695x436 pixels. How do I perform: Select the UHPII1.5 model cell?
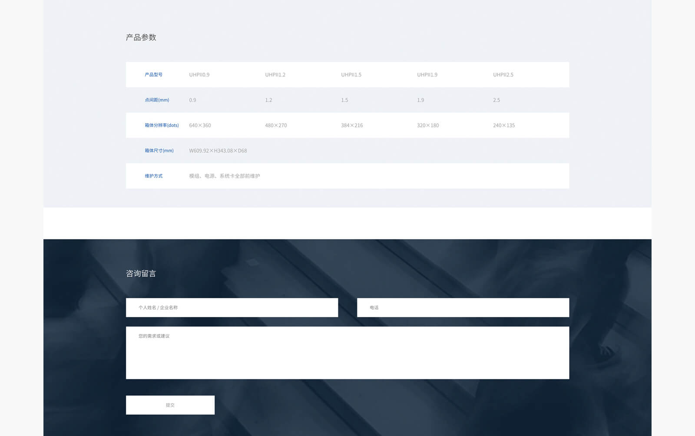(x=351, y=75)
